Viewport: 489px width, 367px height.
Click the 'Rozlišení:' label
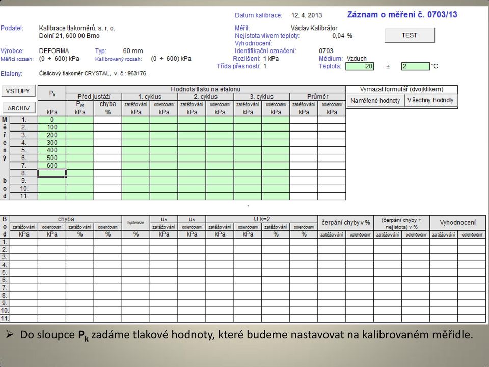(x=247, y=58)
